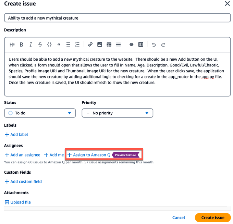Toggle side-by-side editor view

point(141,45)
